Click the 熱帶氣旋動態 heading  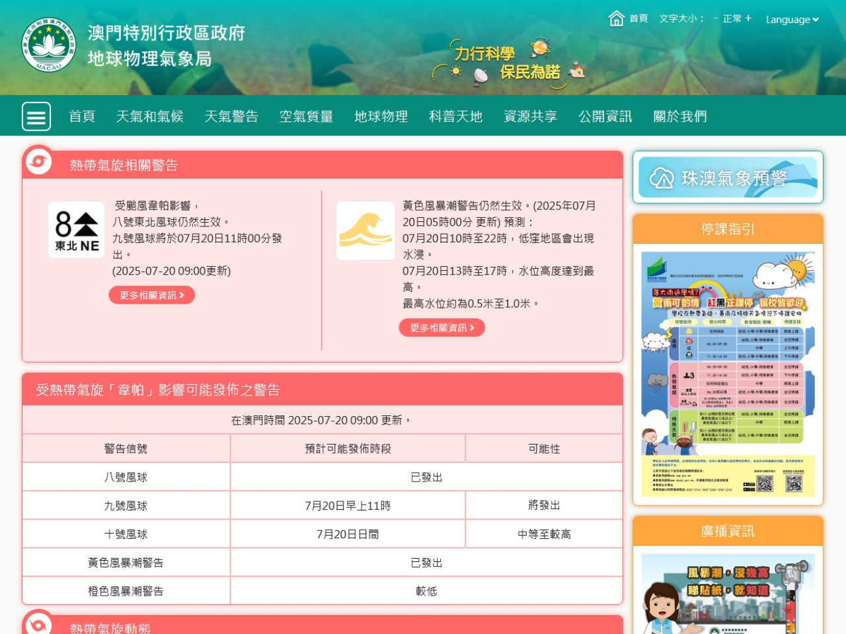[x=110, y=628]
